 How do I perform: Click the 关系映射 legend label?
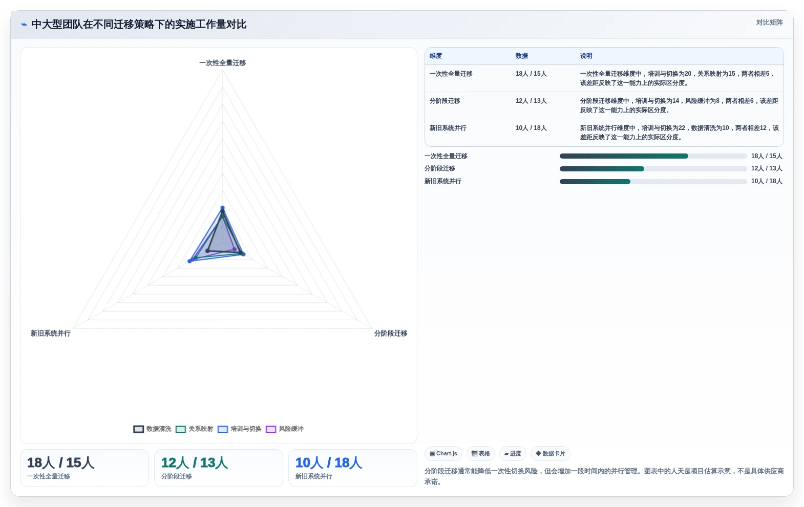point(201,429)
